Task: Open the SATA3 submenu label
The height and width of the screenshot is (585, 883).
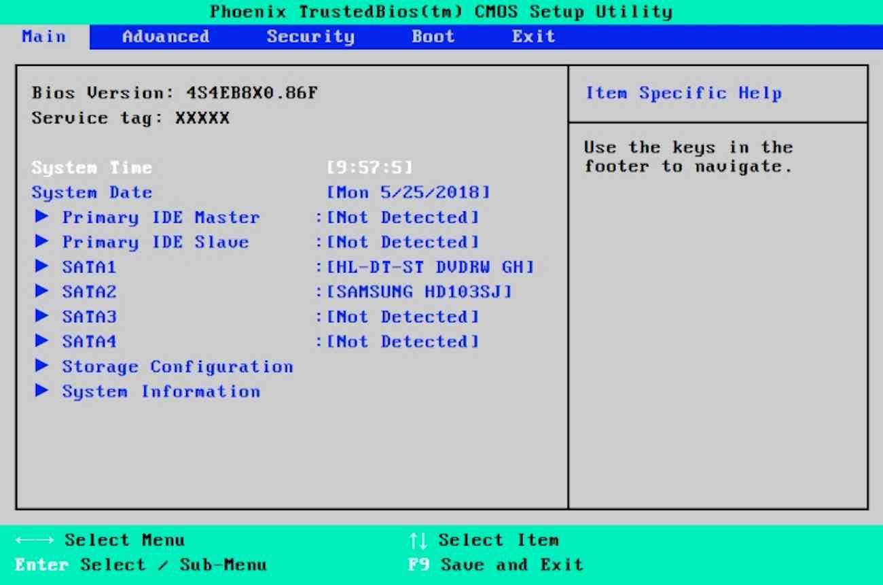Action: click(89, 317)
